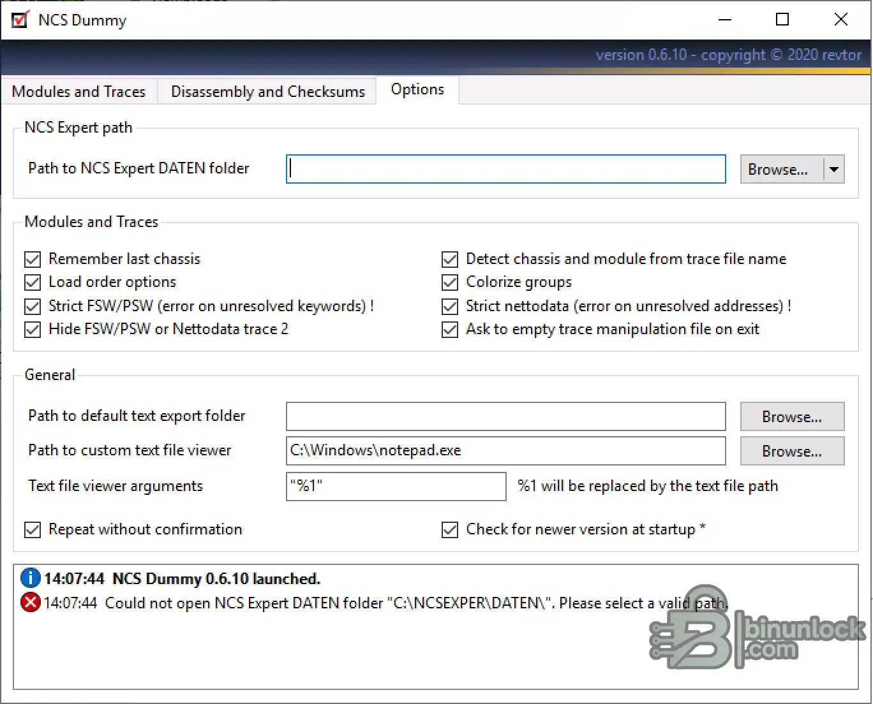Click the NCS Dummy app icon in title bar
This screenshot has width=873, height=704.
coord(20,20)
